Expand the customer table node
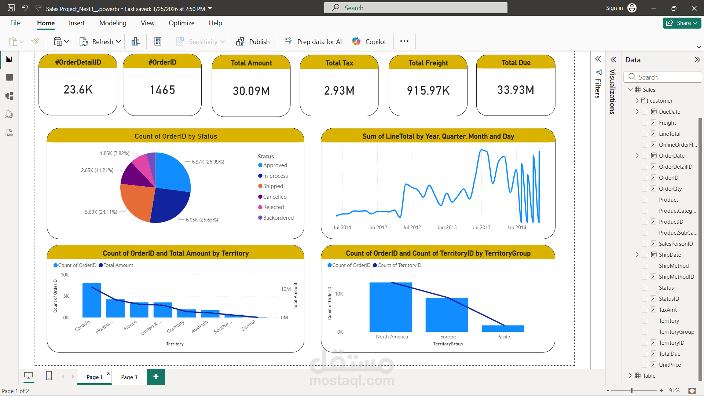The width and height of the screenshot is (704, 396). pyautogui.click(x=638, y=100)
